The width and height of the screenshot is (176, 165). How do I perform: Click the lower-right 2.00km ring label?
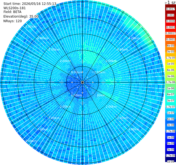[x=111, y=107]
